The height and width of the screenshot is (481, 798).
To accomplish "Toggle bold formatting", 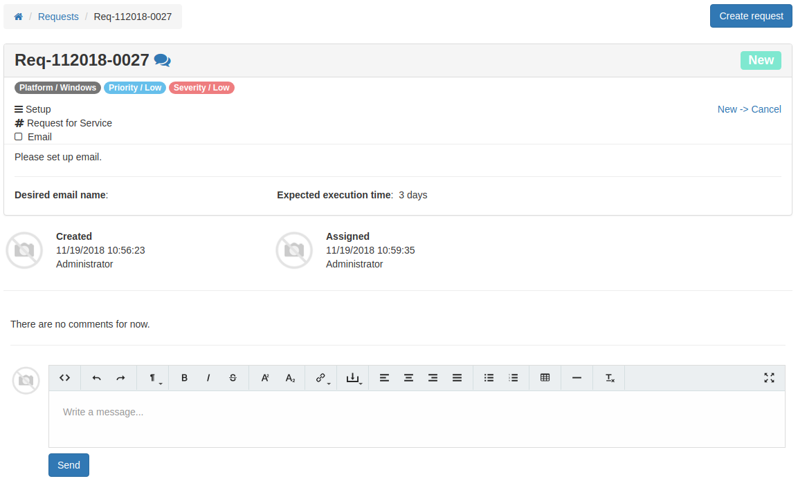I will (184, 378).
